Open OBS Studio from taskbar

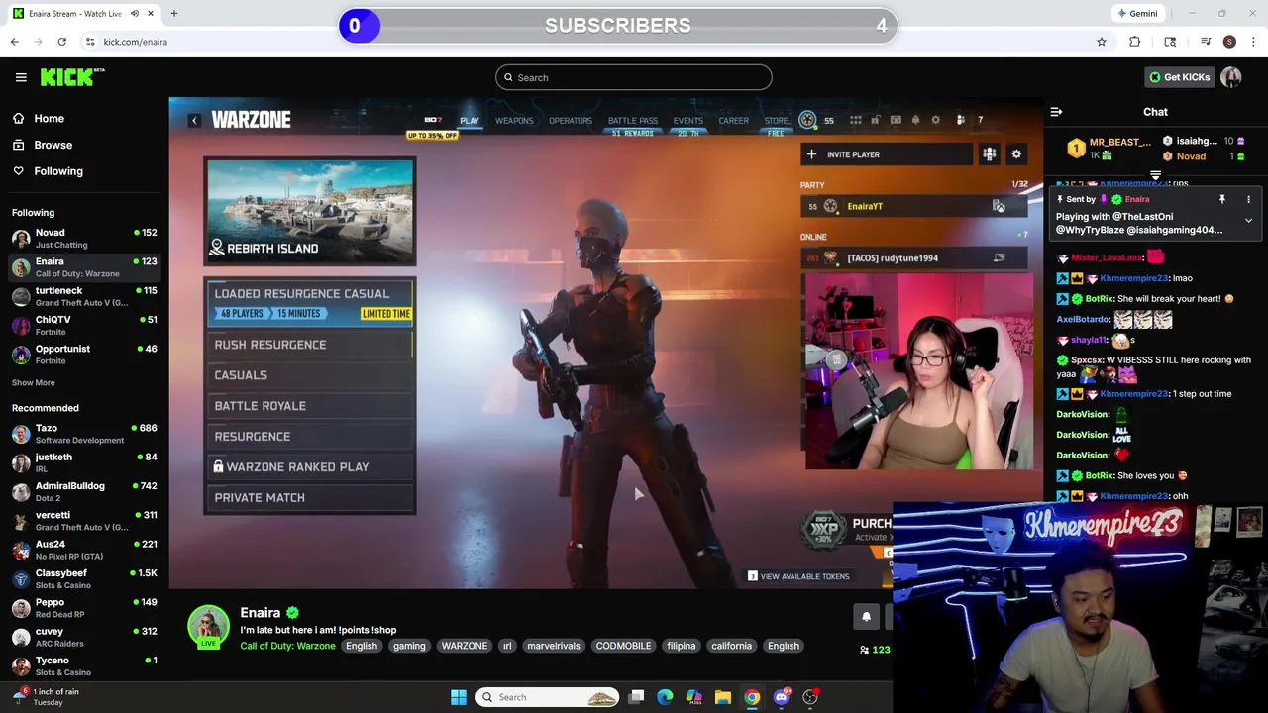coord(810,697)
